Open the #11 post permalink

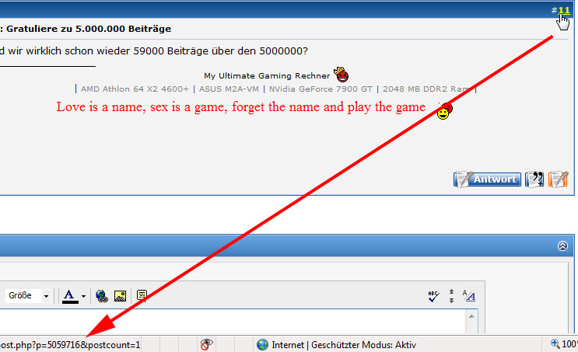point(564,10)
